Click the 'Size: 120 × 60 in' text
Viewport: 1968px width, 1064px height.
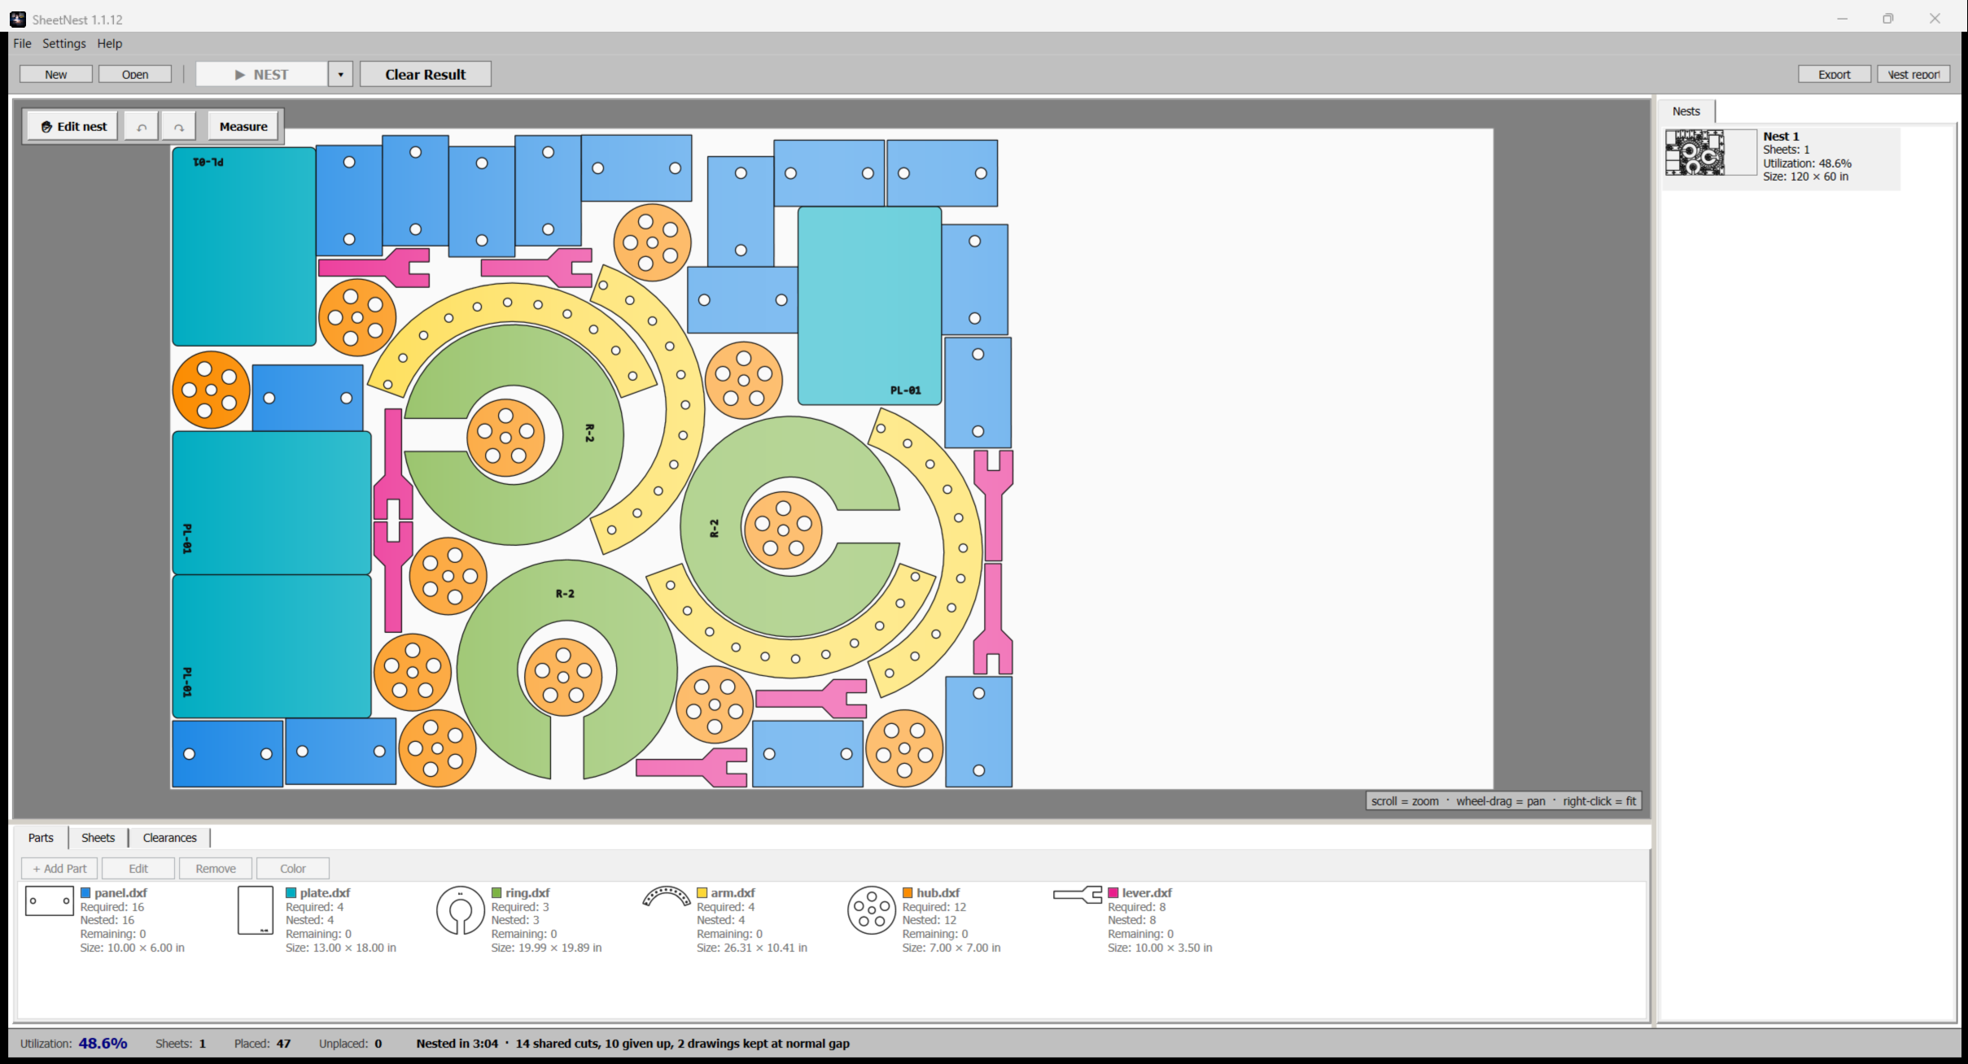(x=1806, y=177)
